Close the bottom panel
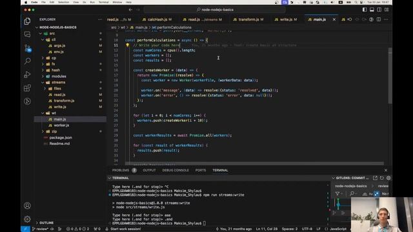This screenshot has width=413, height=232. tap(386, 170)
